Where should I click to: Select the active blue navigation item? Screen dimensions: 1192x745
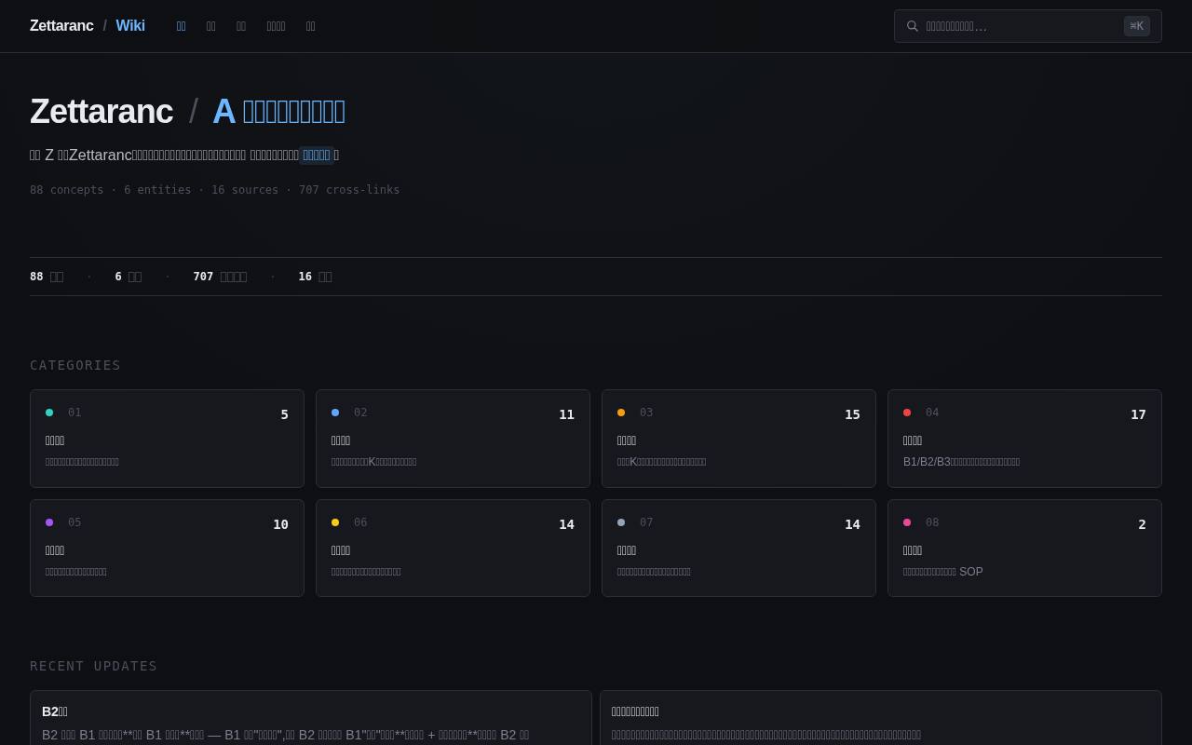click(181, 26)
